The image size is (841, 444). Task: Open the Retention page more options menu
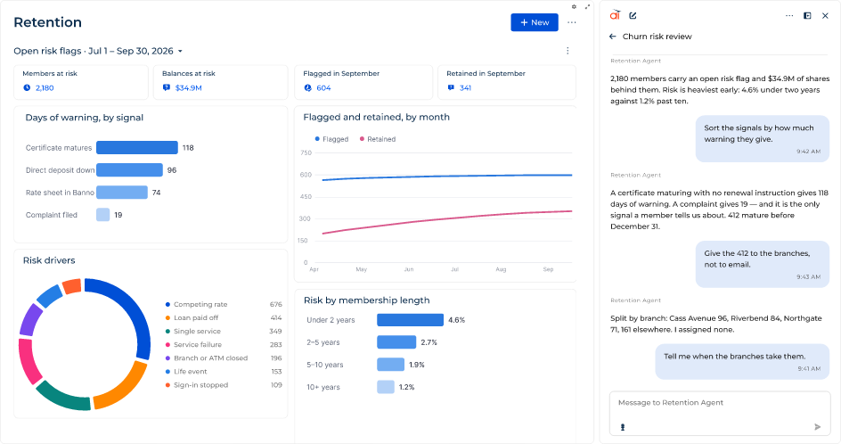[x=572, y=22]
